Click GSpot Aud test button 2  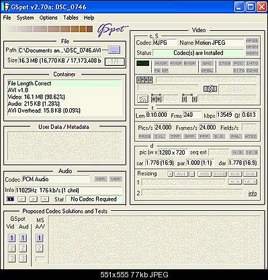click(23, 248)
